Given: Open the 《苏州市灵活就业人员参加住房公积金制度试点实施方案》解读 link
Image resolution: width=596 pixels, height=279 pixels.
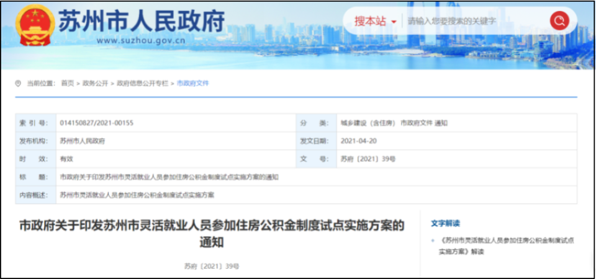Looking at the screenshot, I should coord(508,246).
